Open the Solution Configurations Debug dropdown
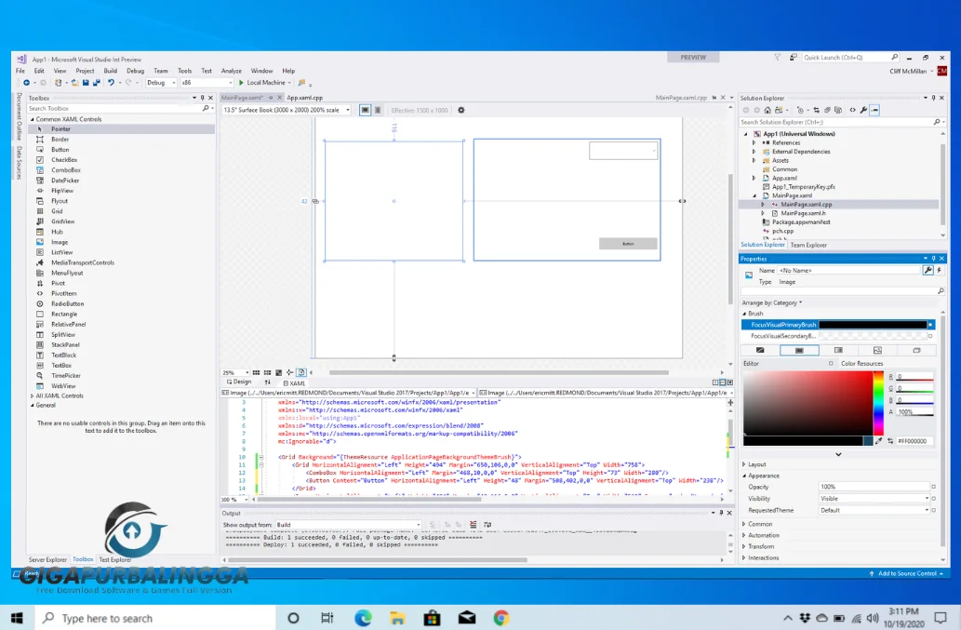Viewport: 961px width, 630px height. click(161, 83)
